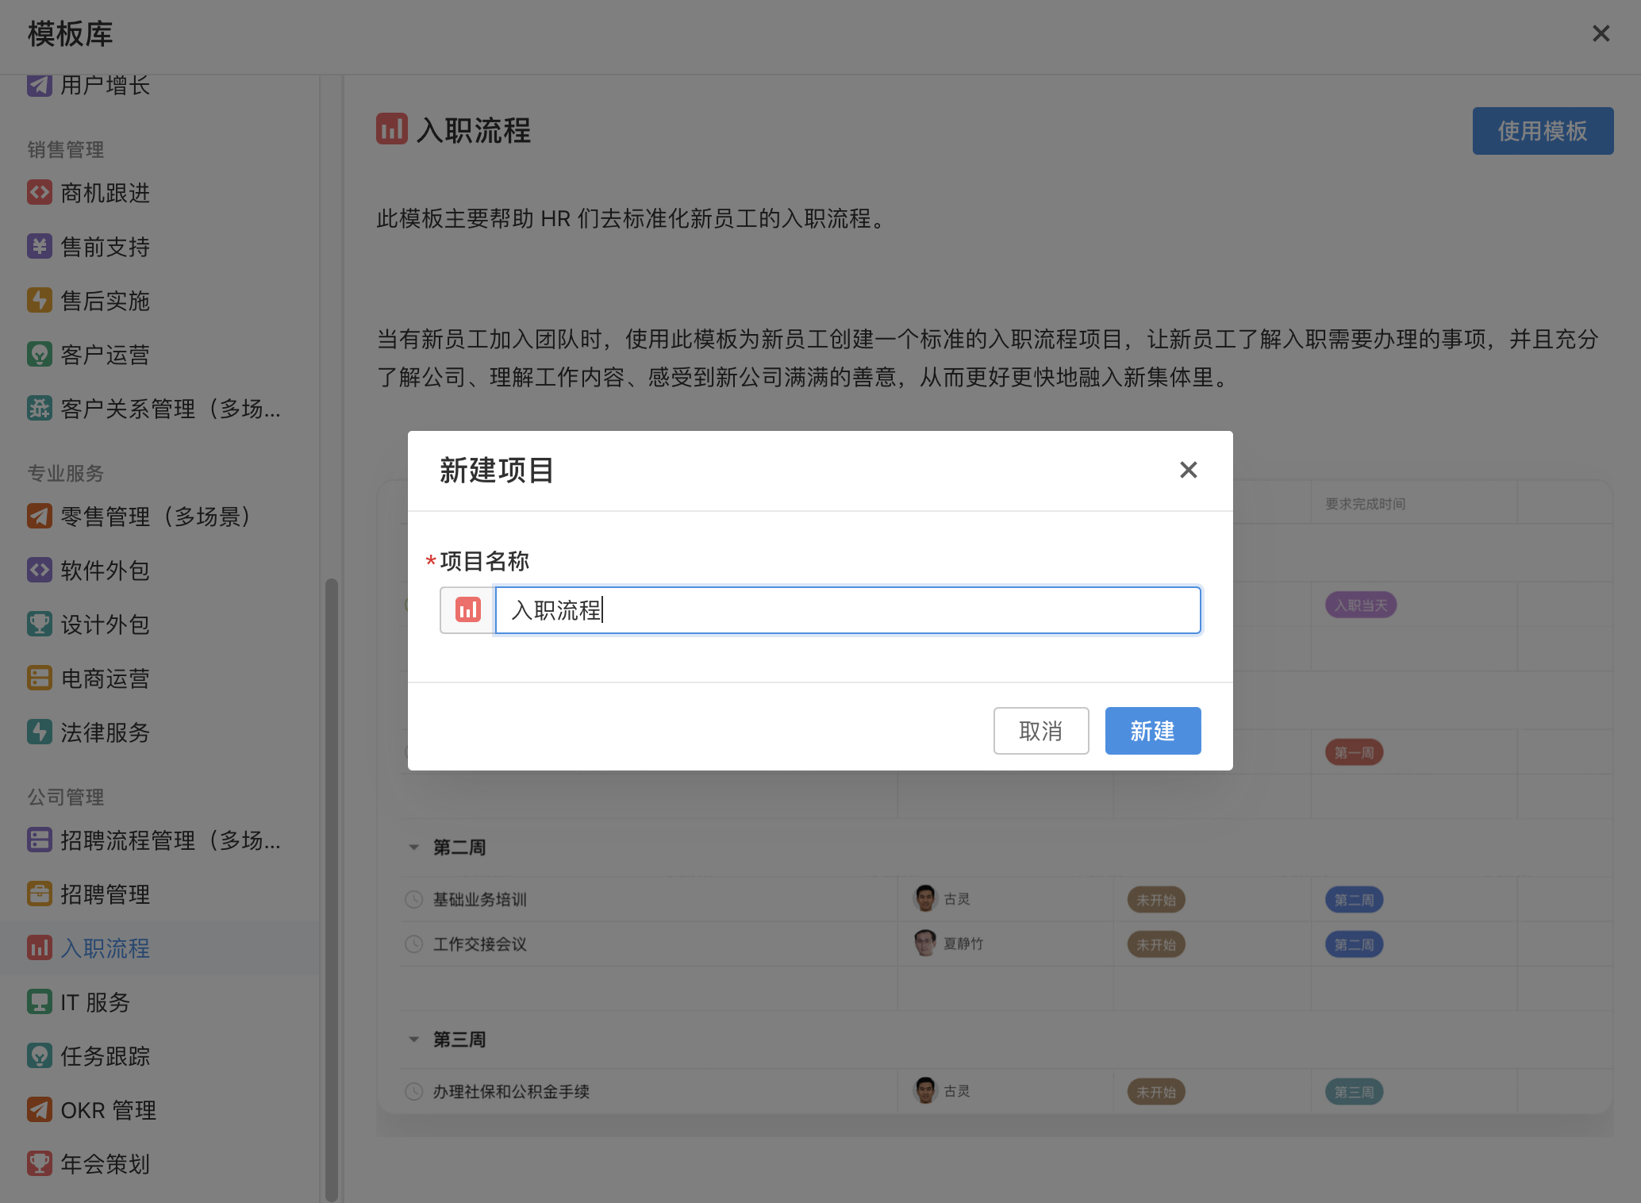The width and height of the screenshot is (1641, 1203).
Task: Open the 商机跟进 template
Action: coord(105,193)
